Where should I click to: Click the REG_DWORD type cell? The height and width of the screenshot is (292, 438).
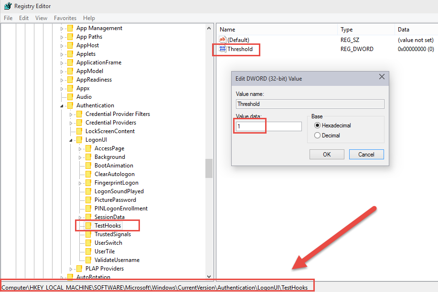point(357,49)
